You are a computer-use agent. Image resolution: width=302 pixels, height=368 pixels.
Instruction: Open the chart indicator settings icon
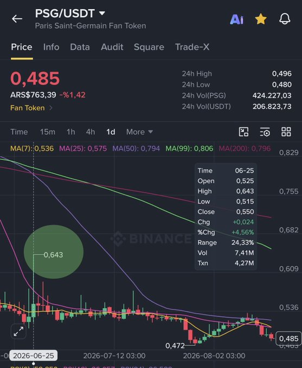(265, 132)
